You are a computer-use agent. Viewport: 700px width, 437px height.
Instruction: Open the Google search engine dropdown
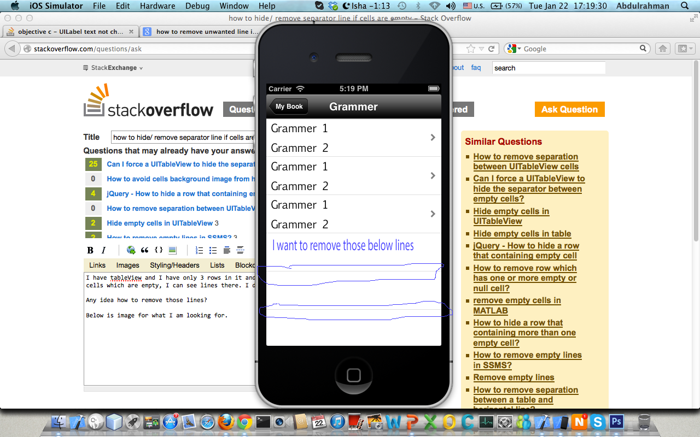[x=515, y=49]
